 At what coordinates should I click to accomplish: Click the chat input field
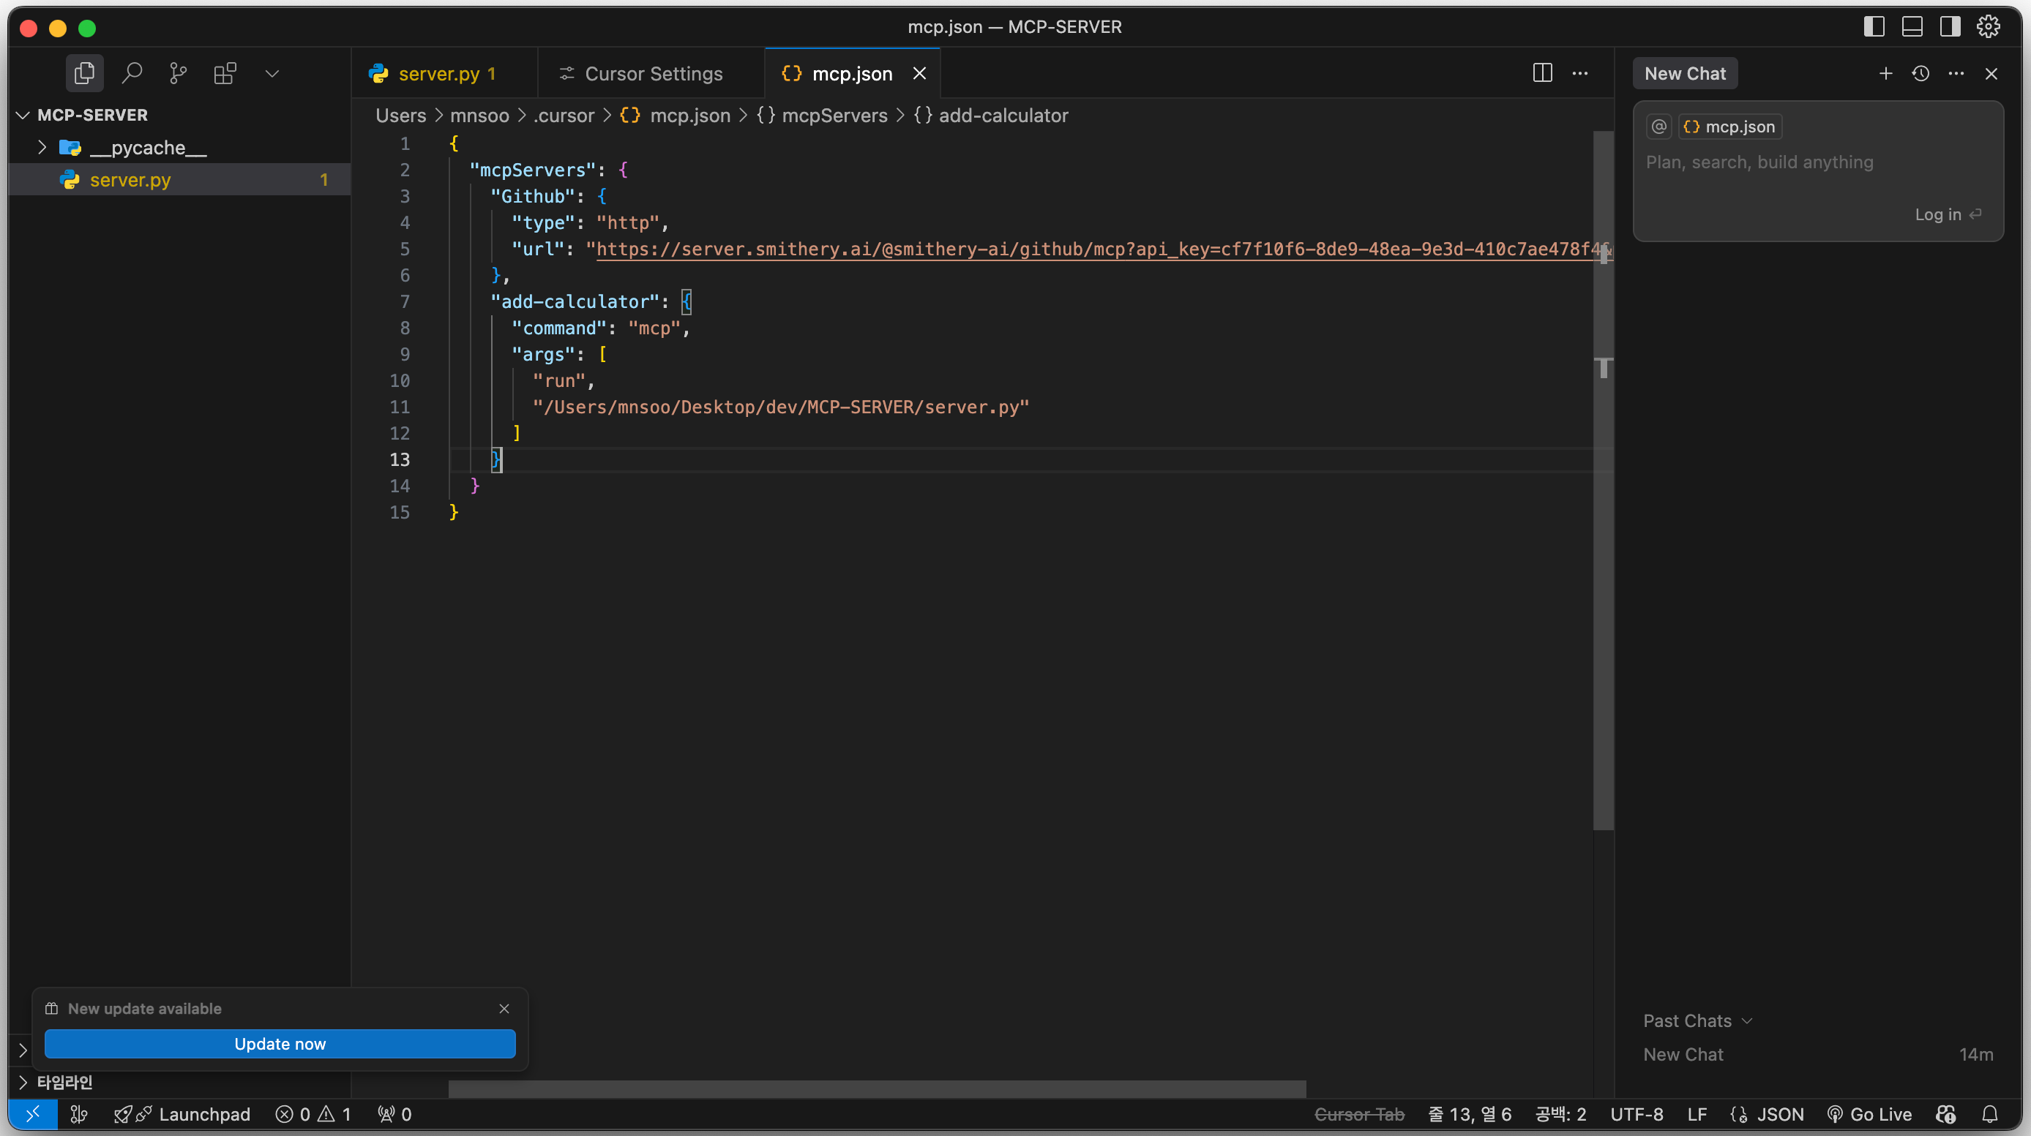[1759, 162]
